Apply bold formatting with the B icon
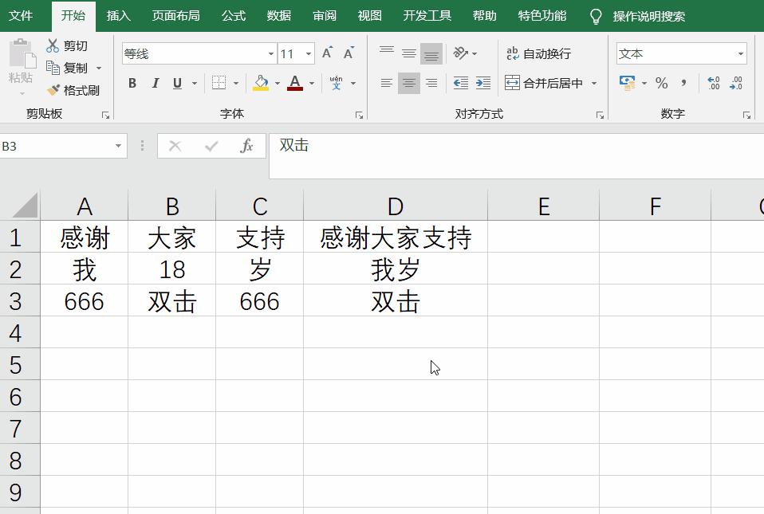 point(132,83)
